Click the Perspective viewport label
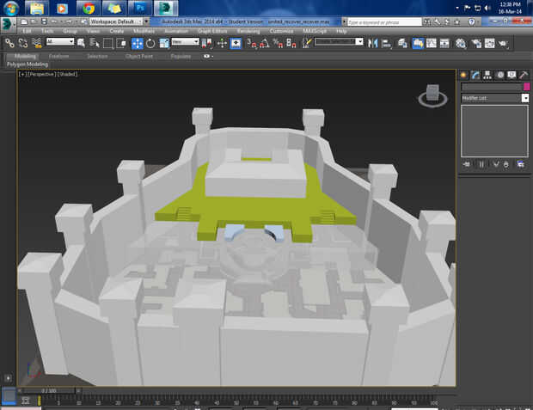 [40, 75]
